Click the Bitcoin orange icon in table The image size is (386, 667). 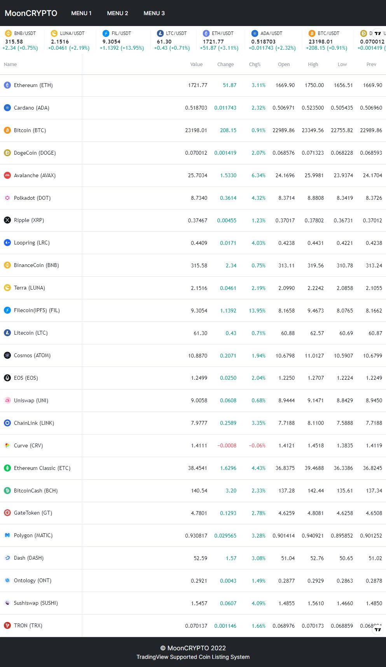coord(7,130)
